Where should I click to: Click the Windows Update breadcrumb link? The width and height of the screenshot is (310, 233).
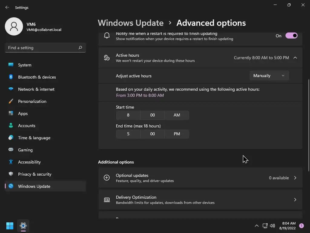(x=130, y=23)
